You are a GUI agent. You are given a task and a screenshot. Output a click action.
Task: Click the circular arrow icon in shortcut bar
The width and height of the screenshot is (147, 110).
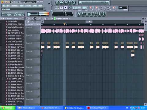click(x=78, y=14)
